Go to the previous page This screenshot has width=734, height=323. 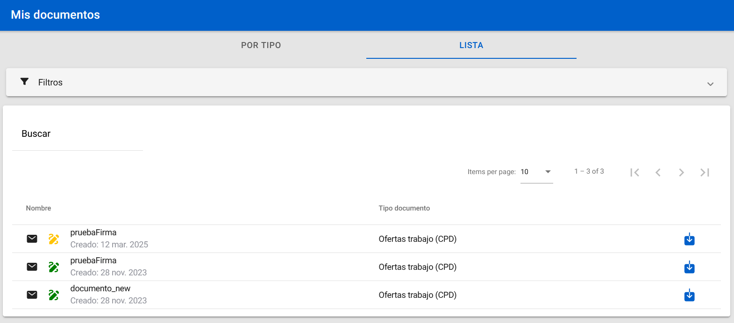click(658, 172)
